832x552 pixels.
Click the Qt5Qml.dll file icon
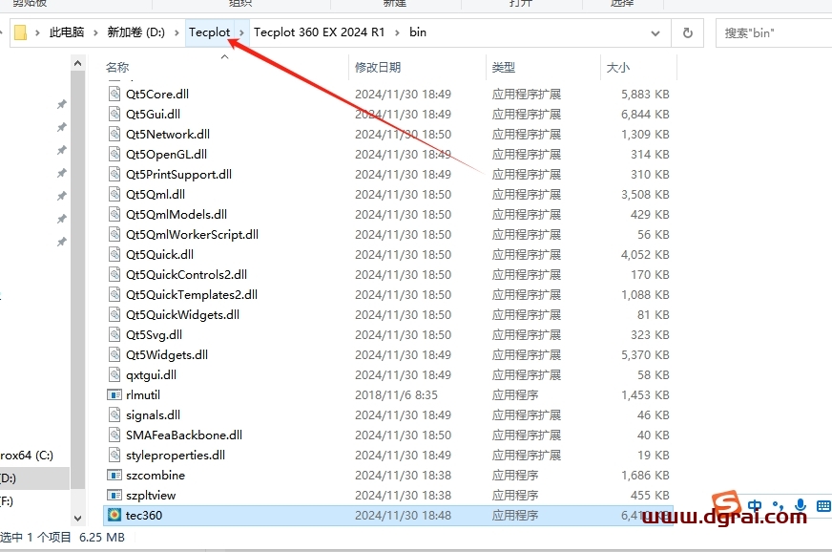114,195
